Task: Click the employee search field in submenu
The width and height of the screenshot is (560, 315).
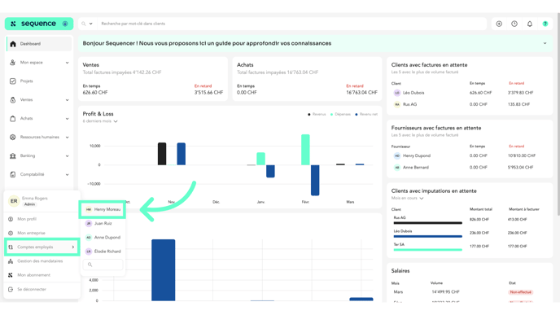Action: [x=103, y=265]
